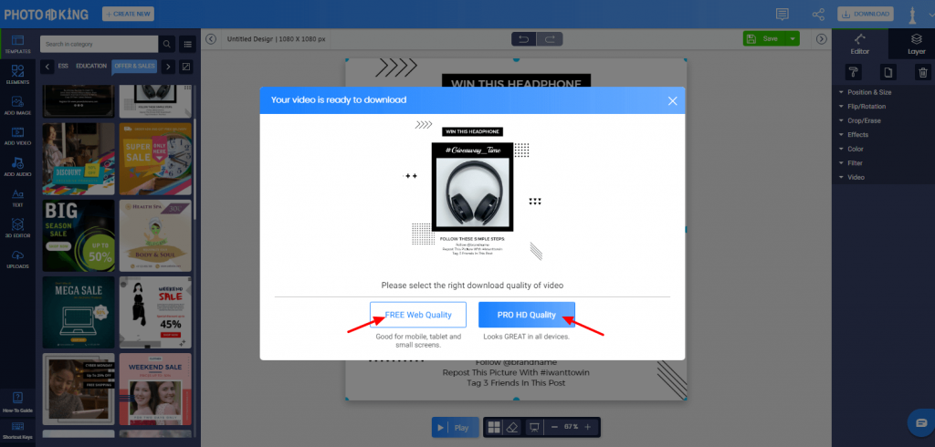
Task: Select the EDUCATION category tab
Action: click(91, 67)
